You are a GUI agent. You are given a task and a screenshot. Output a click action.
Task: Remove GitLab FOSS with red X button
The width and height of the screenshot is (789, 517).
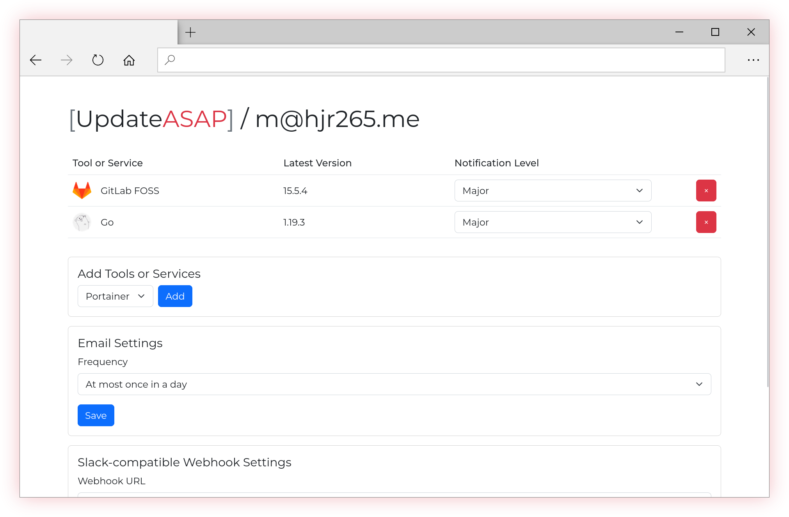pos(706,191)
